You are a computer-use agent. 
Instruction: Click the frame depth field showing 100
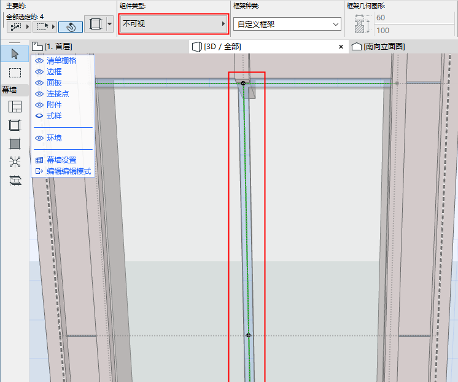click(414, 30)
